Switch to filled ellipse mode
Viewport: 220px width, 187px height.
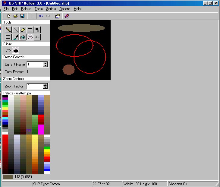tap(16, 51)
